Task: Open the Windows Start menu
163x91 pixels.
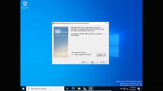Action: click(23, 89)
